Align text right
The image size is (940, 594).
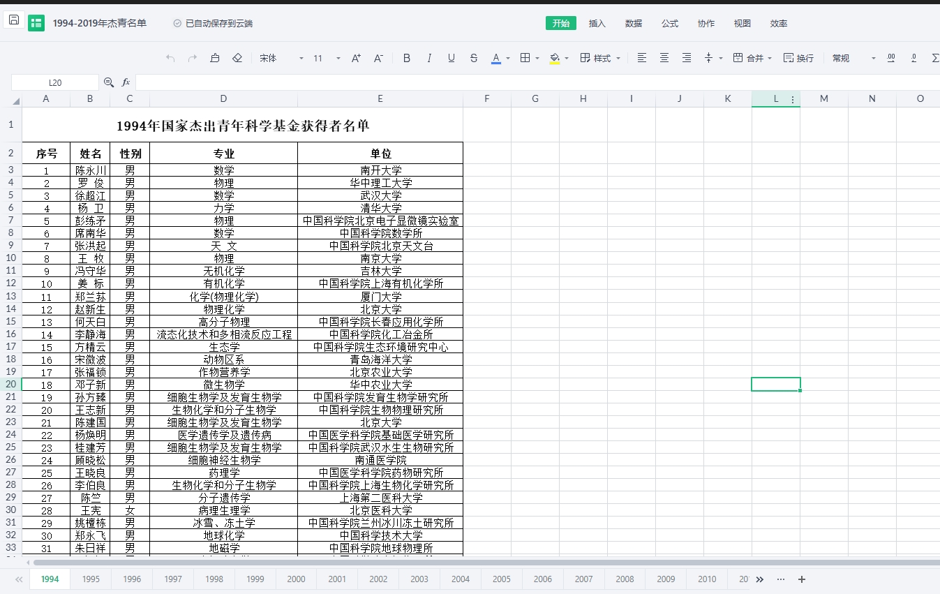coord(687,58)
